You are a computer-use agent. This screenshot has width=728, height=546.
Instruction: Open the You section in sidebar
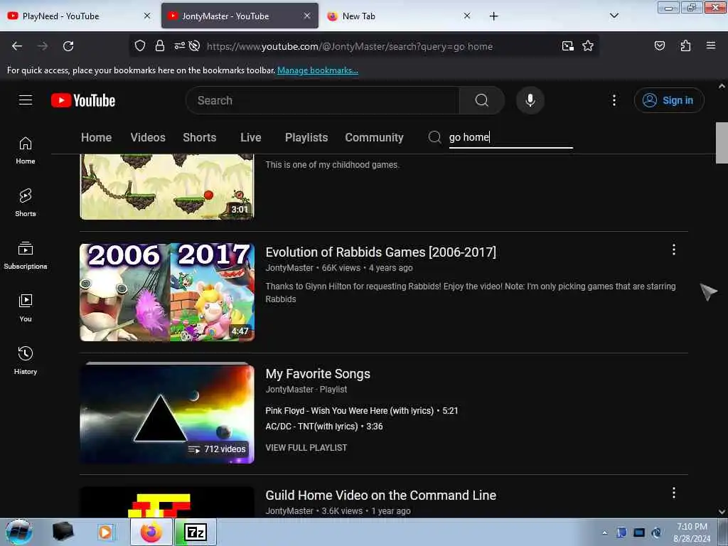coord(26,308)
